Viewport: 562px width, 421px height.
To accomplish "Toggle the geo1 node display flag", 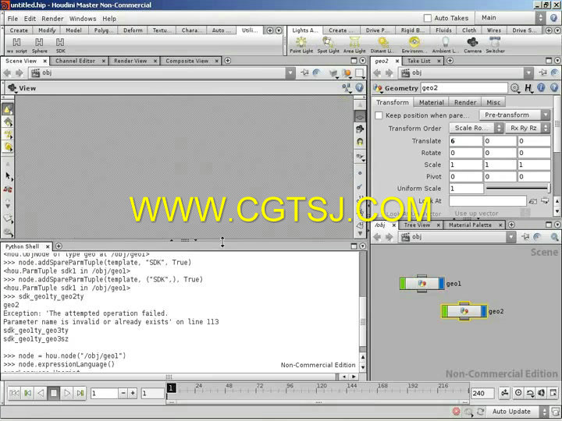I will click(x=441, y=284).
